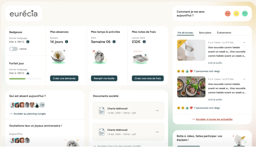Select the yellow neutral mood face
The height and width of the screenshot is (147, 256).
[x=236, y=14]
